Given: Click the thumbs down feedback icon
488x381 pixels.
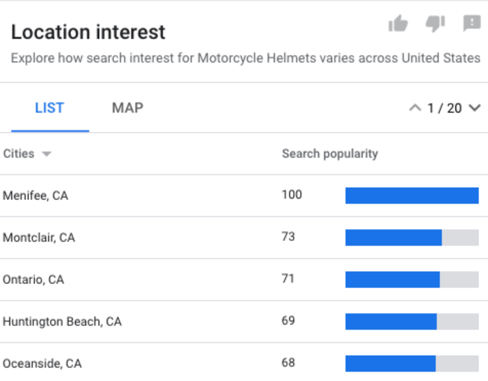Looking at the screenshot, I should pos(435,25).
